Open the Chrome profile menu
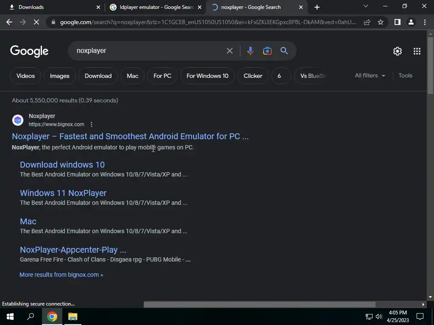The height and width of the screenshot is (325, 434). point(411,22)
